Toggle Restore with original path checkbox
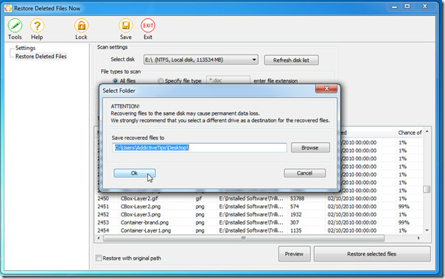 coord(99,258)
